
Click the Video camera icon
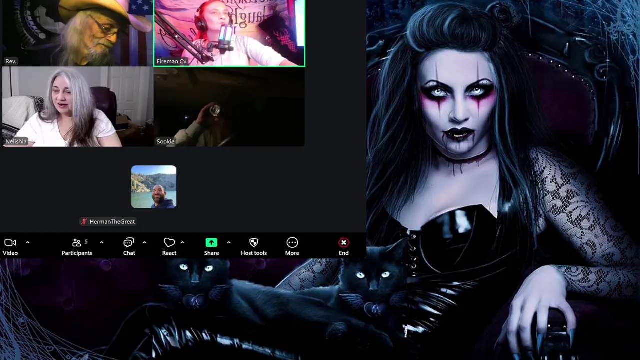point(10,243)
